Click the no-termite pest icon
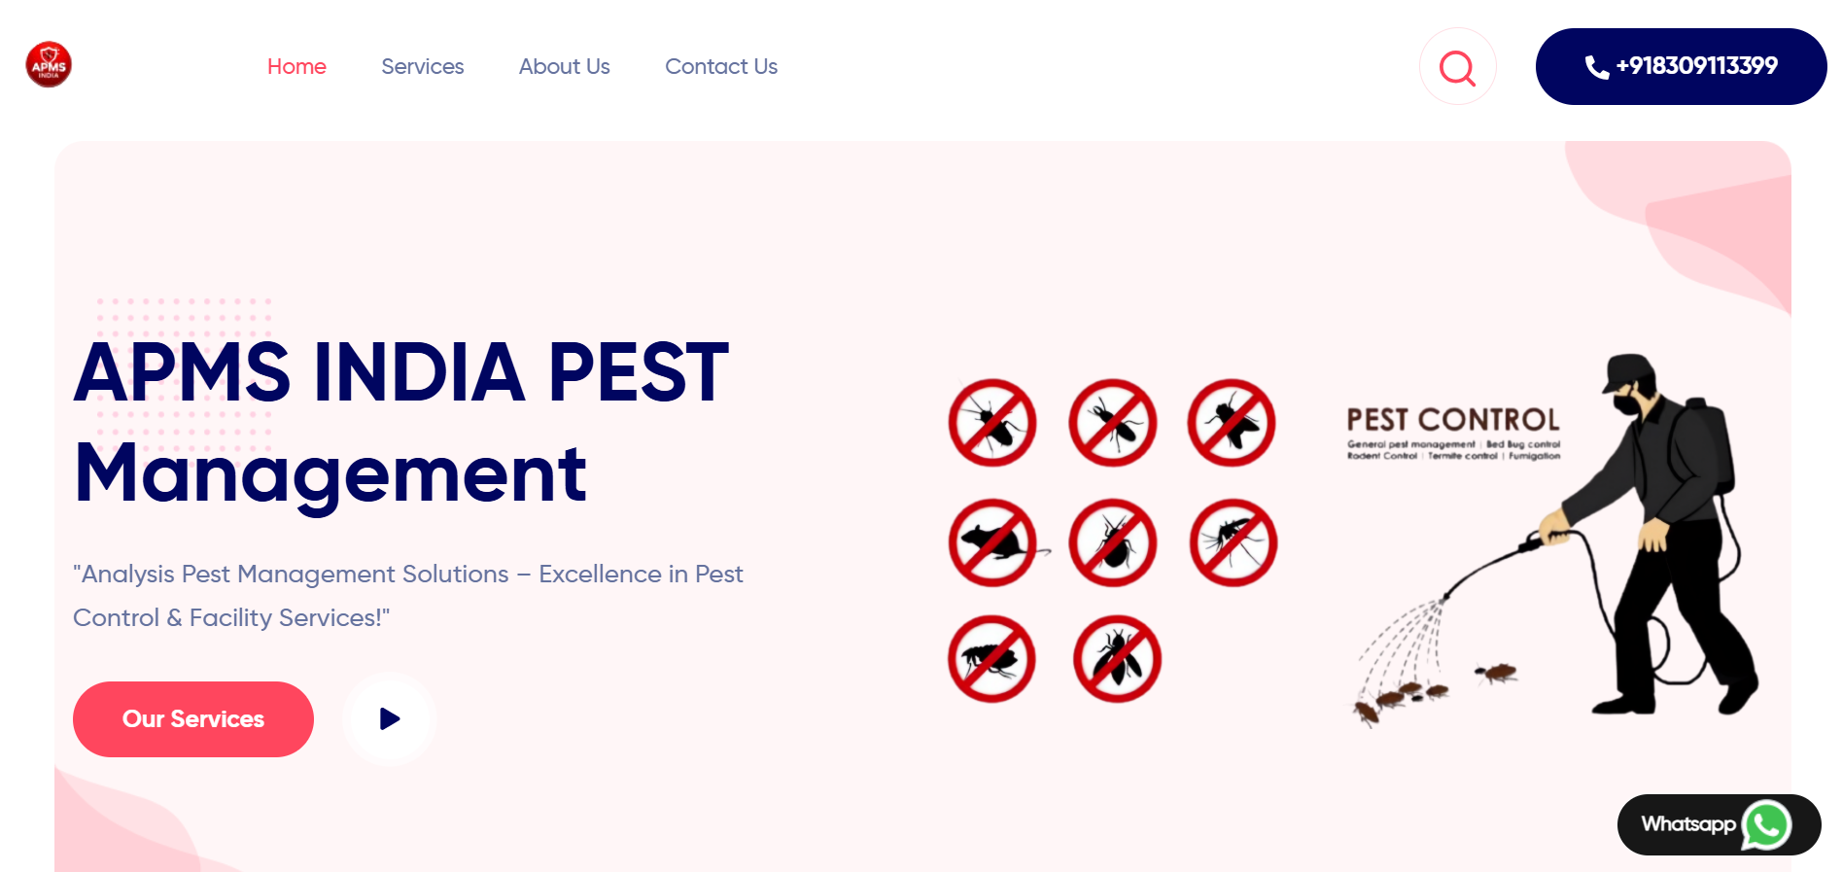 click(x=1113, y=423)
